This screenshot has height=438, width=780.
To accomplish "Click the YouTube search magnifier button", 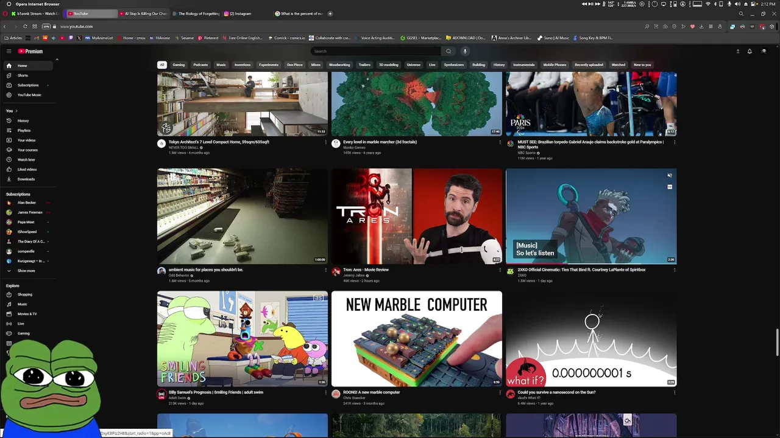I will coord(448,51).
